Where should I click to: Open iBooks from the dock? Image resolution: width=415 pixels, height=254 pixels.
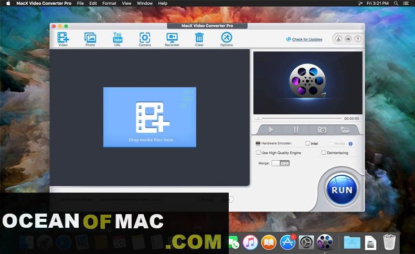(269, 242)
